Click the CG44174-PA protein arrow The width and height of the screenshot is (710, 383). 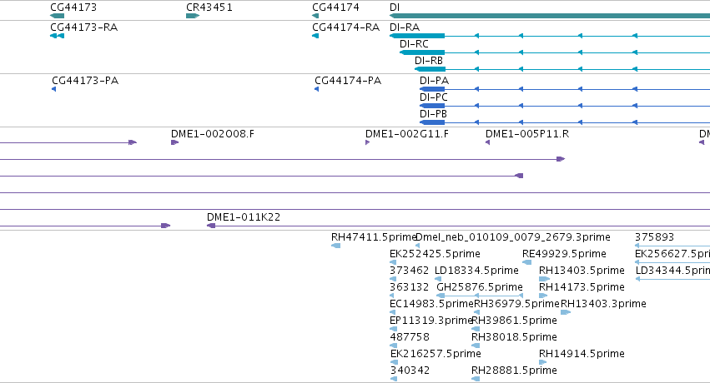click(x=316, y=89)
